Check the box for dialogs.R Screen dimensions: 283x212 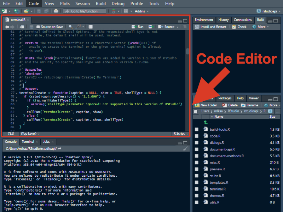point(197,143)
